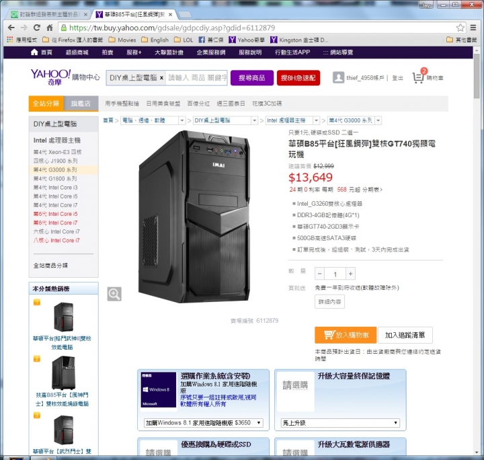Open the 第4代 G3000 系列 breadcrumb dropdown
484x460 pixels.
click(378, 120)
